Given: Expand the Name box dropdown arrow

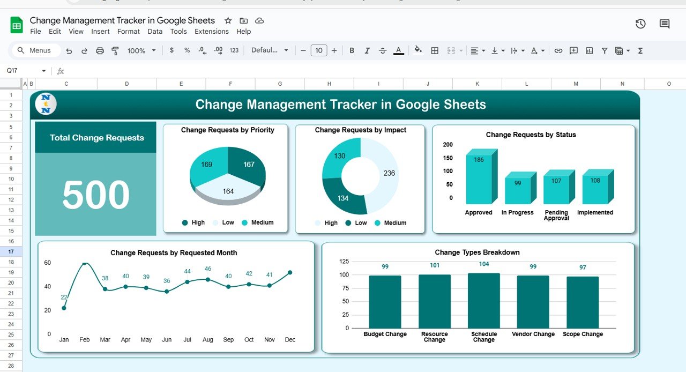Looking at the screenshot, I should point(44,71).
